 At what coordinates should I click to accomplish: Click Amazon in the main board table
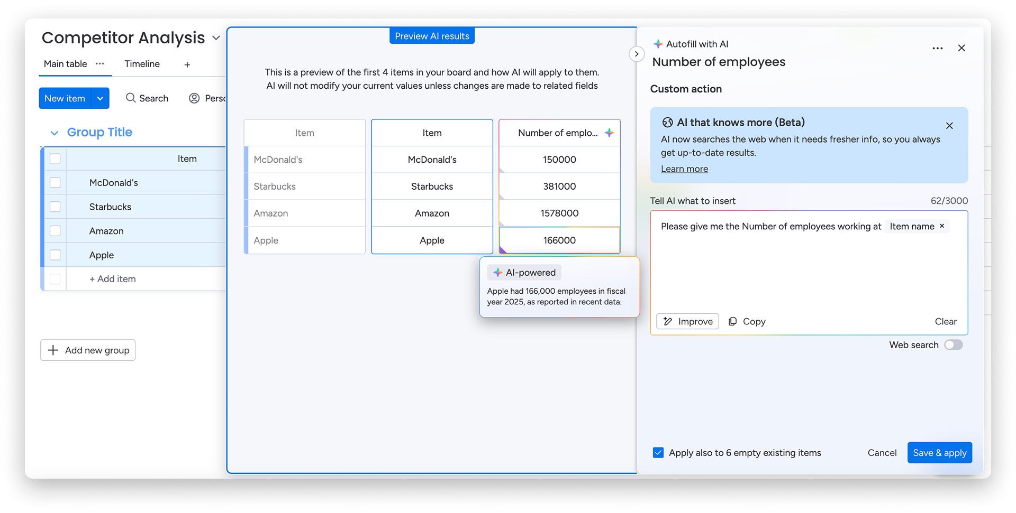tap(106, 231)
